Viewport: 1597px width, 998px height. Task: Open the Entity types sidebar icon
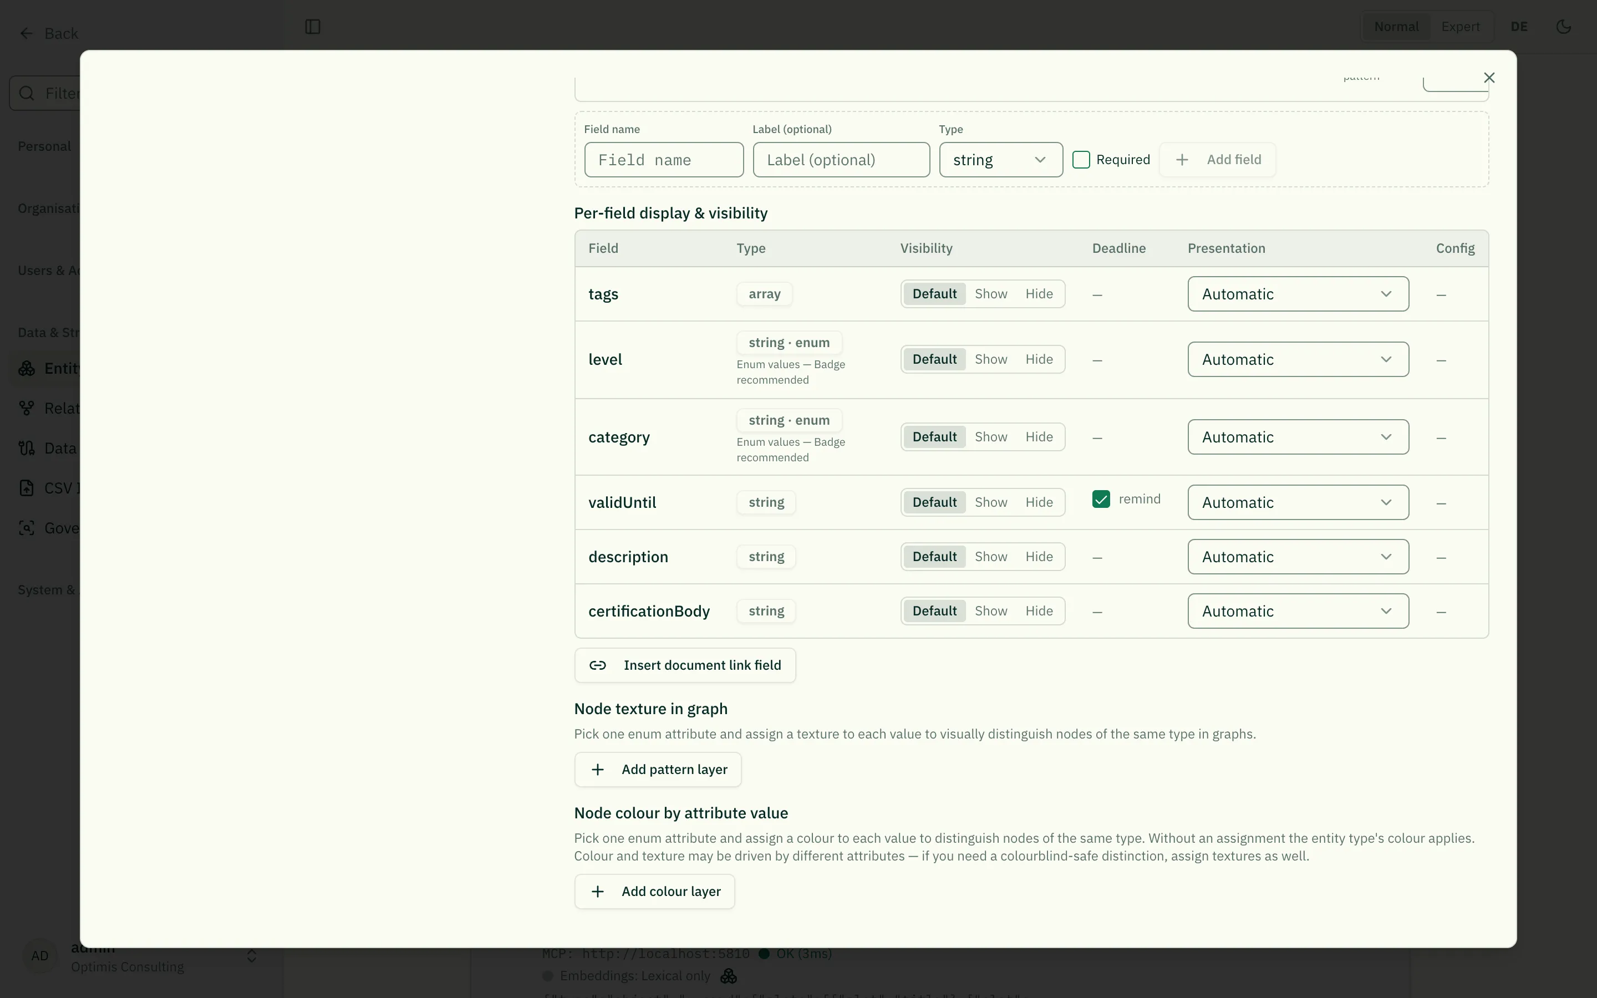pos(27,368)
